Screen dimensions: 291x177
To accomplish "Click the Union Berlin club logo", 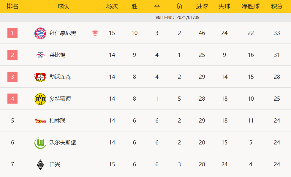I will [40, 121].
